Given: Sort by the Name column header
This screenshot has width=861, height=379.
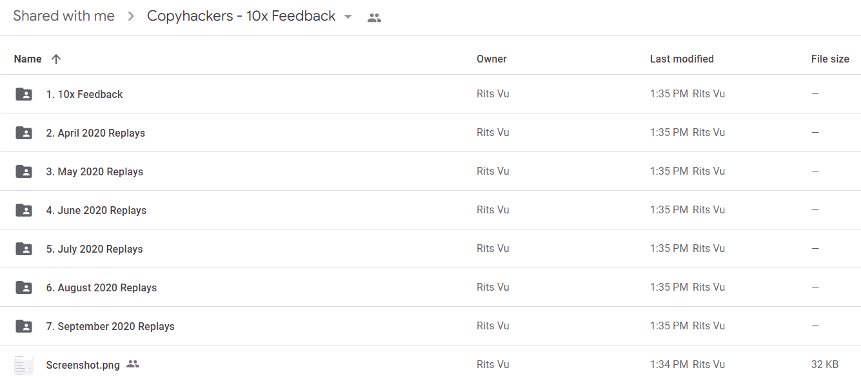Looking at the screenshot, I should click(28, 59).
